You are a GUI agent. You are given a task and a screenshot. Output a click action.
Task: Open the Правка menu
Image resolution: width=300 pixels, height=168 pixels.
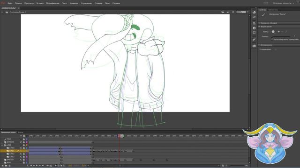(18, 3)
